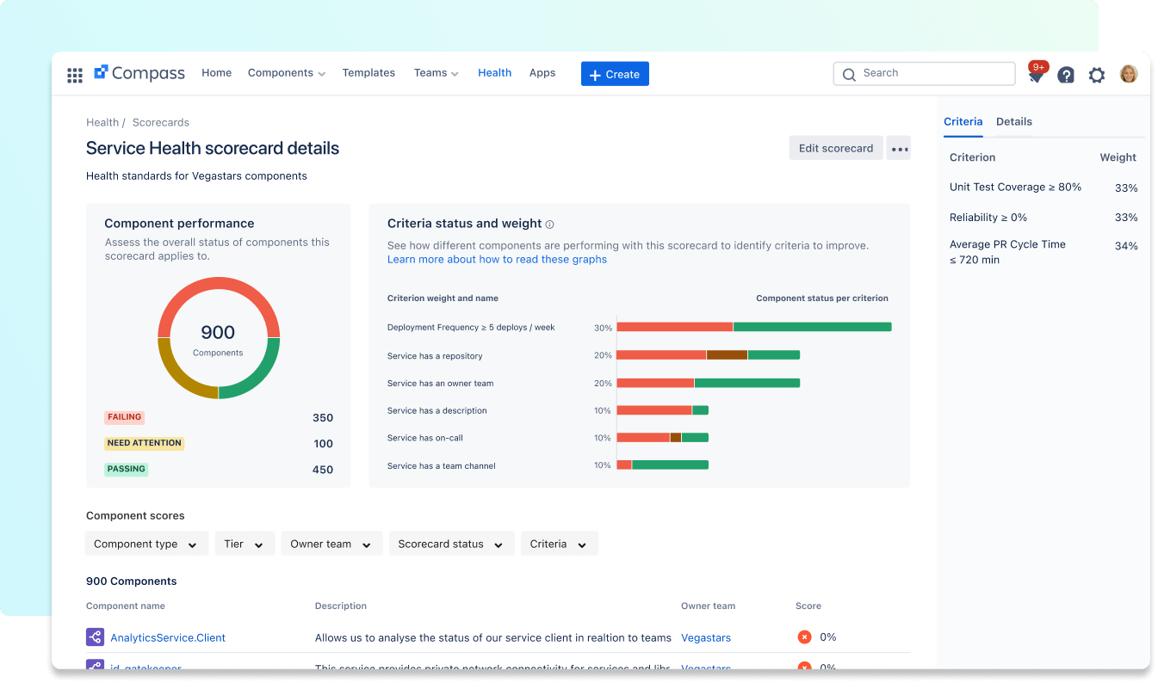Open Vegastars owner team link for AnalyticsService.Client

pyautogui.click(x=706, y=638)
